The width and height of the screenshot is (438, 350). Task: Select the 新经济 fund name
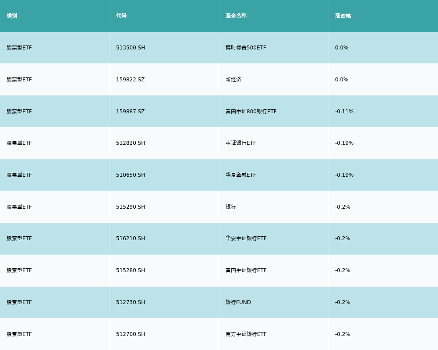tap(233, 80)
